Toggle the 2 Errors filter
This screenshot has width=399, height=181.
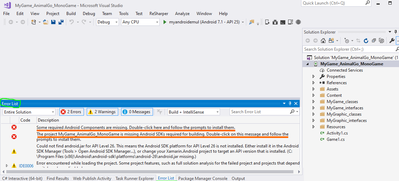(71, 112)
